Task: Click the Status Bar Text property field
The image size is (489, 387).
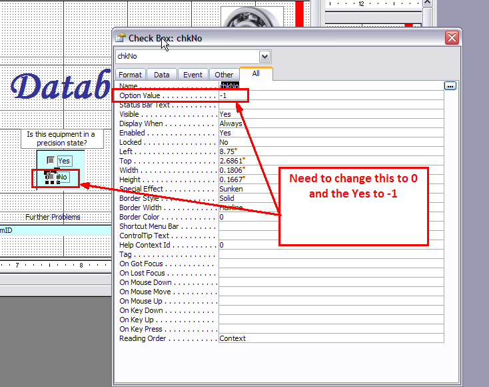Action: pos(331,105)
